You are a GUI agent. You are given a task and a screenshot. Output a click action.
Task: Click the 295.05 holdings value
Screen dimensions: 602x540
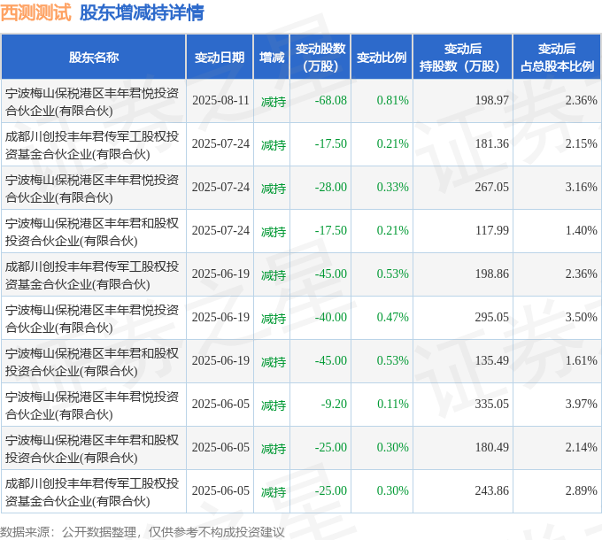point(492,318)
